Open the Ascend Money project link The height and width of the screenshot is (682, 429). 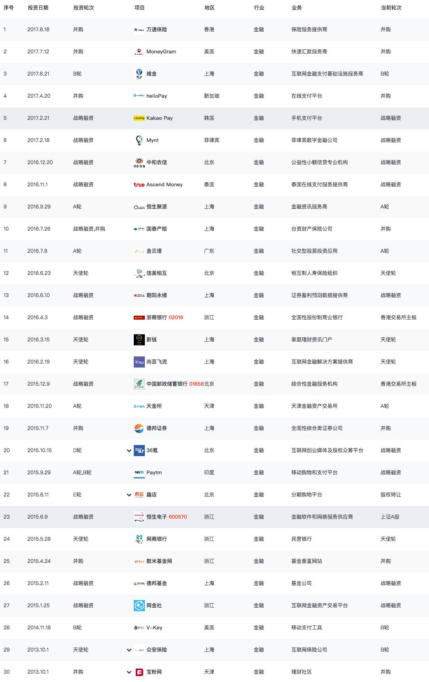(x=165, y=185)
